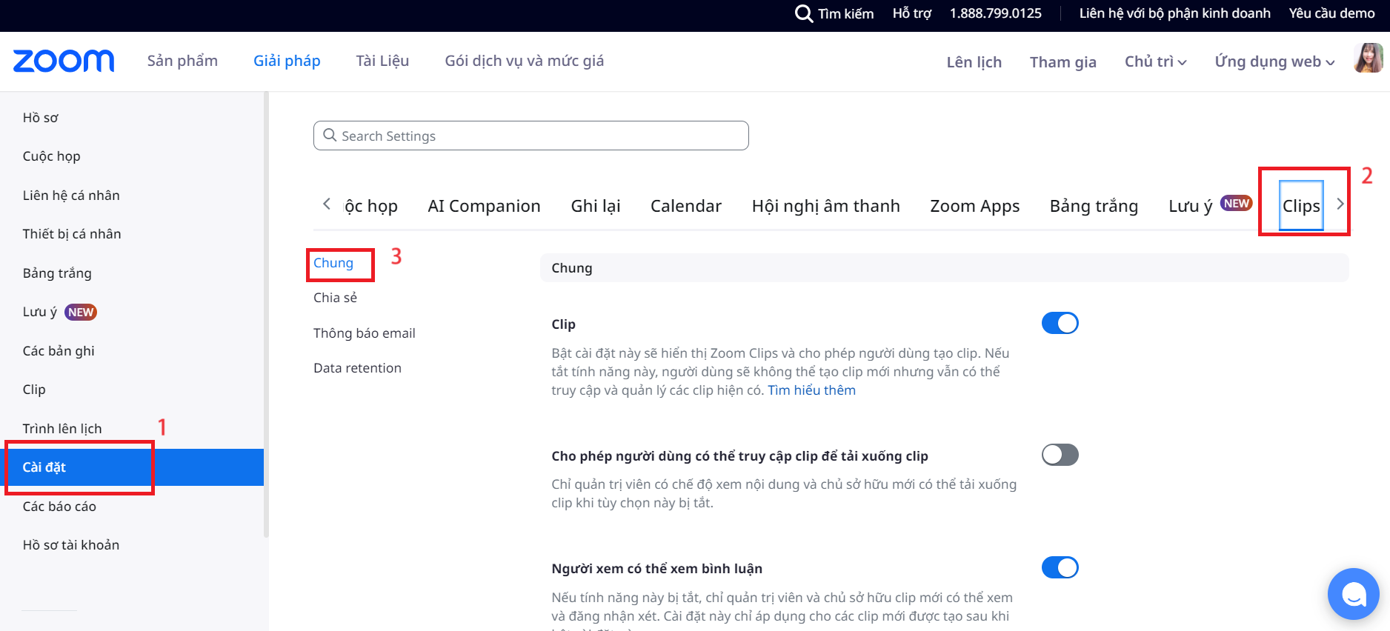Click the NEW badge beside Lưu ý tab

tap(1236, 203)
